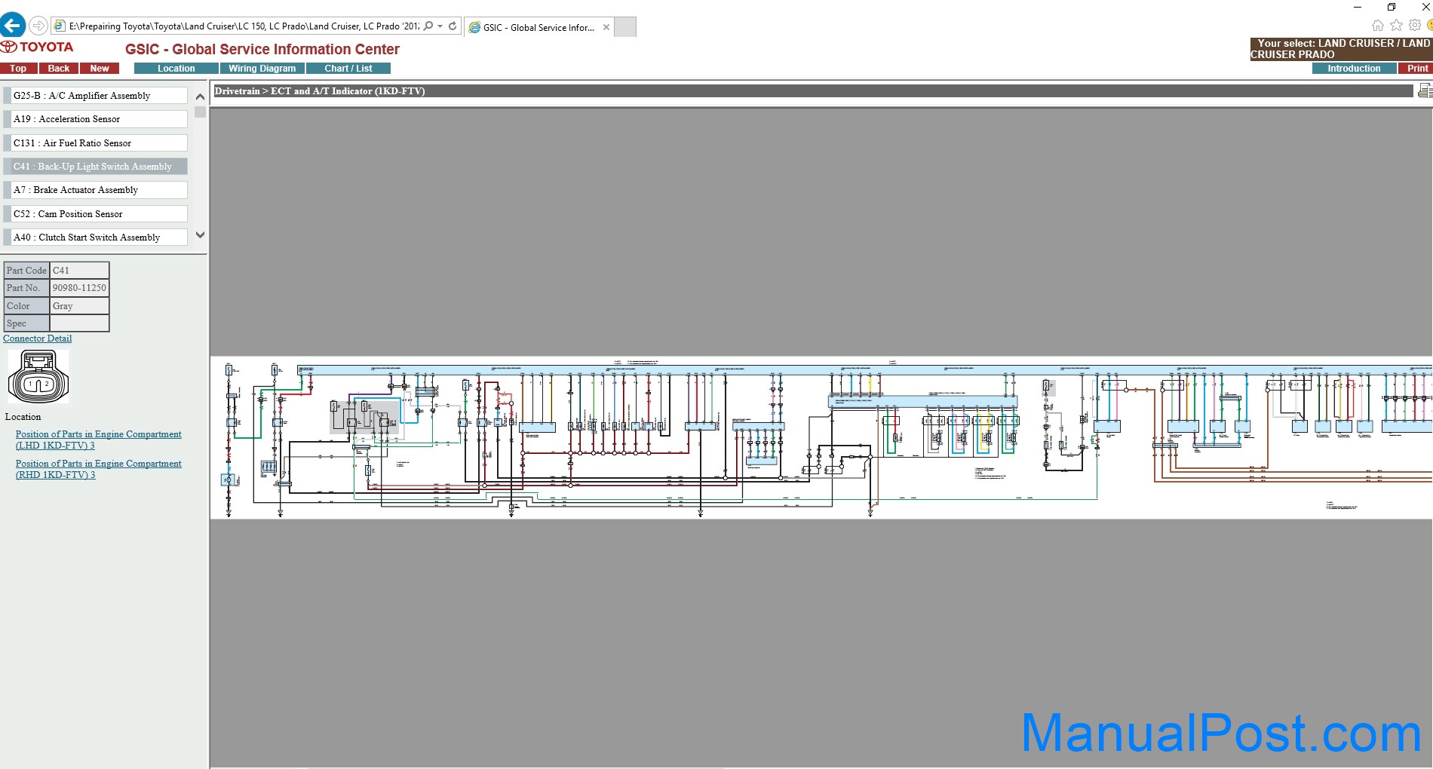1433x769 pixels.
Task: Open the Introduction page
Action: [1354, 69]
